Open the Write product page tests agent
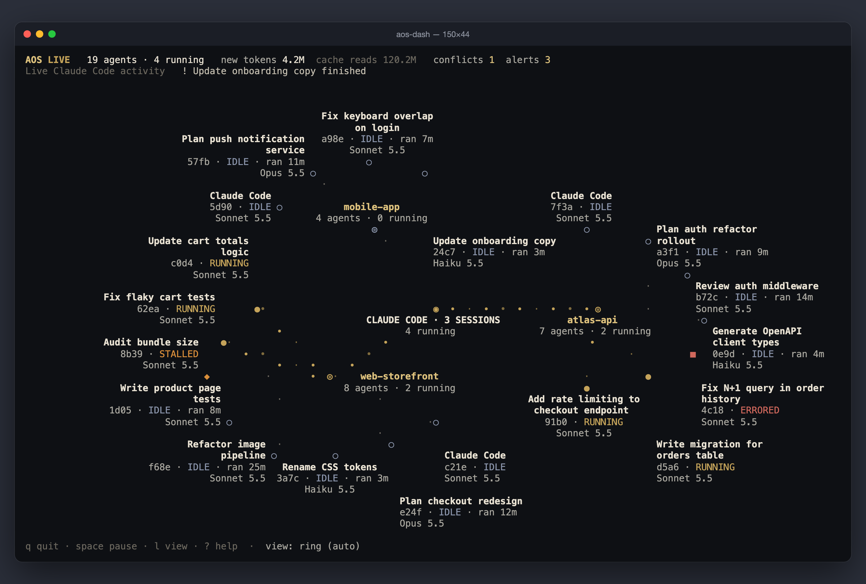Viewport: 866px width, 584px height. click(x=170, y=393)
